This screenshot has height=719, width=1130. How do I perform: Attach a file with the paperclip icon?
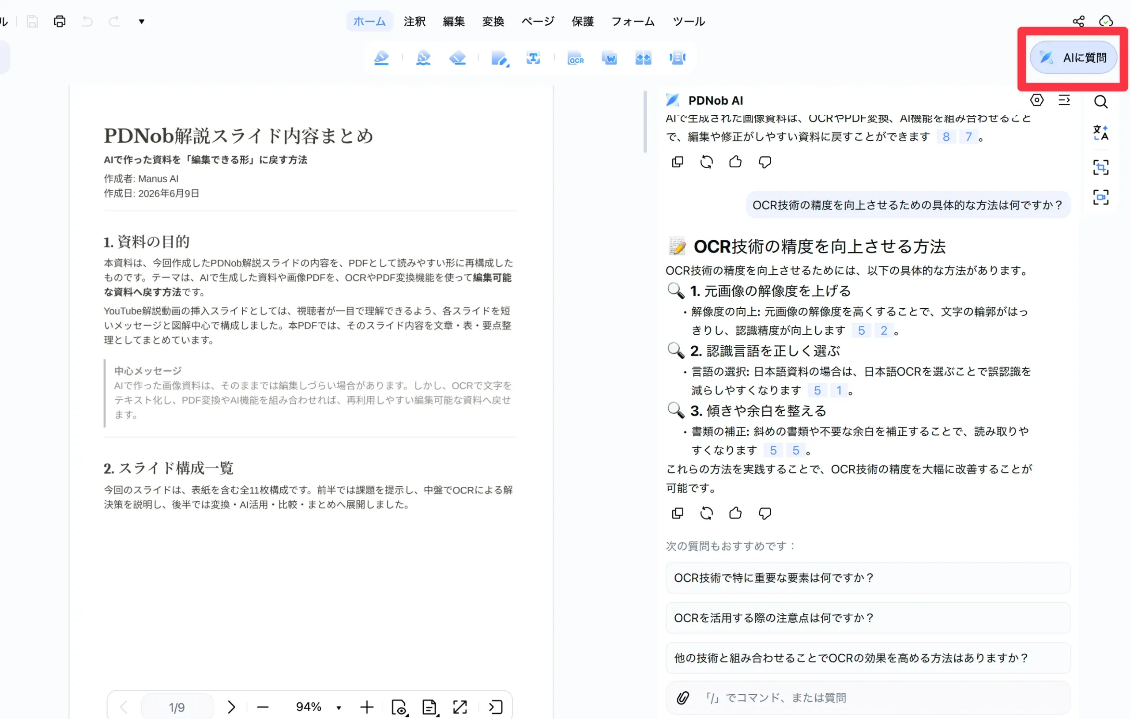[x=683, y=697]
